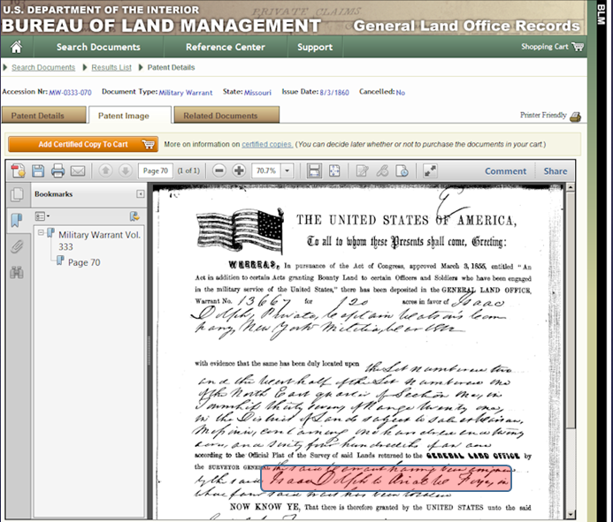613x522 pixels.
Task: Open the Reference Center menu
Action: click(226, 47)
